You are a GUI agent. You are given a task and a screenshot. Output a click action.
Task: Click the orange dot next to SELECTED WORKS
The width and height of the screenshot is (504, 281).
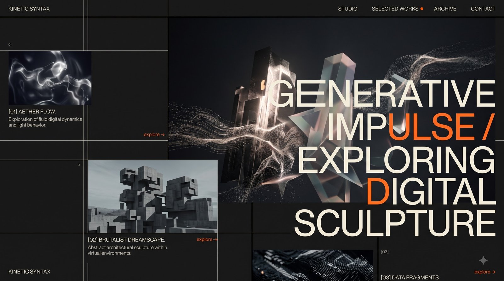click(x=422, y=9)
